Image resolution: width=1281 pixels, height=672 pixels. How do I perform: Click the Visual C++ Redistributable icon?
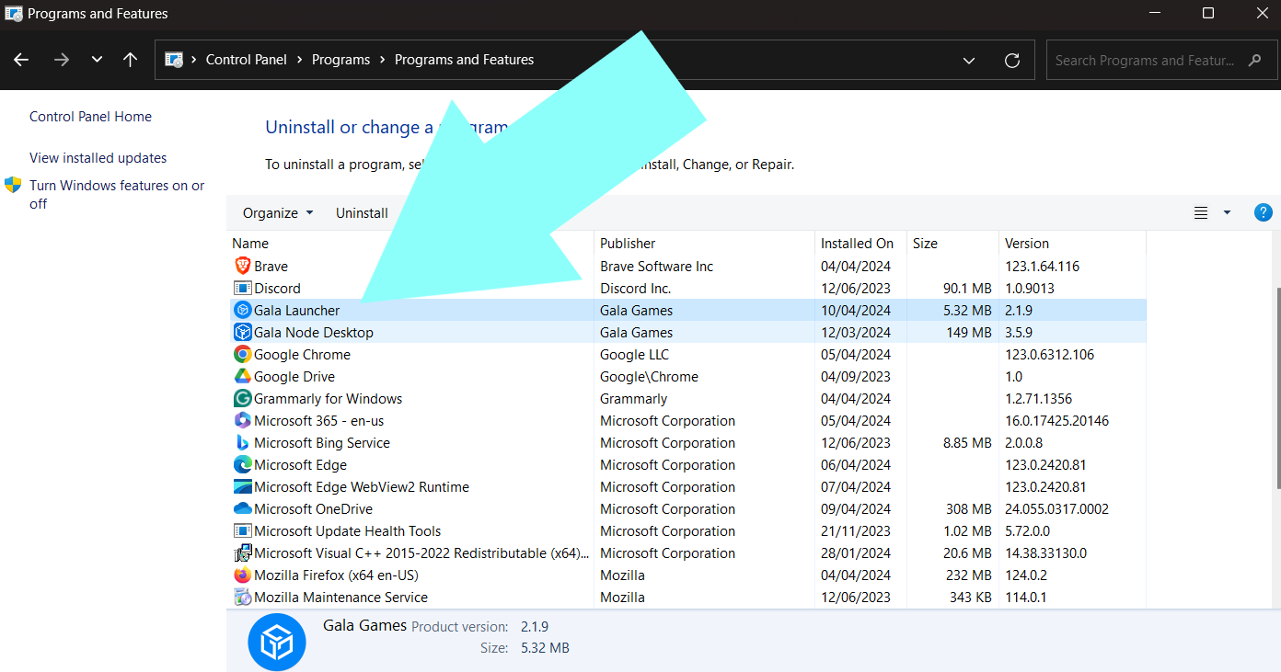[242, 552]
